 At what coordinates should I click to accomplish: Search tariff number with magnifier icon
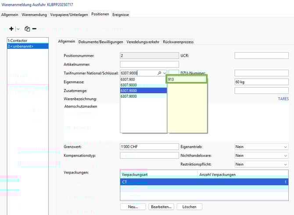click(x=159, y=73)
